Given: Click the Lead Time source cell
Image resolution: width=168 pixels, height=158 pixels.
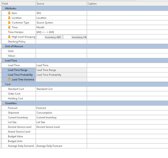Looking at the screenshot, I should click(61, 65).
